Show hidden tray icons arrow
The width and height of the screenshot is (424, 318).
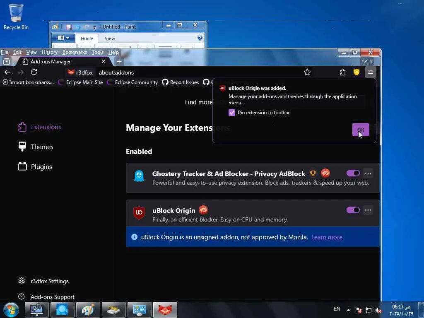pos(348,310)
